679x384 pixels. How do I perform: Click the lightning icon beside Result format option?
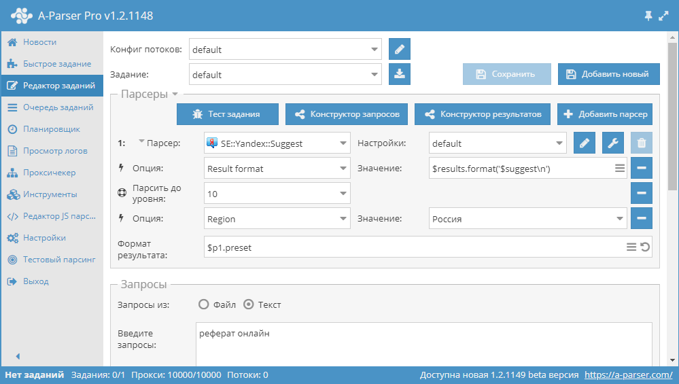pyautogui.click(x=121, y=168)
